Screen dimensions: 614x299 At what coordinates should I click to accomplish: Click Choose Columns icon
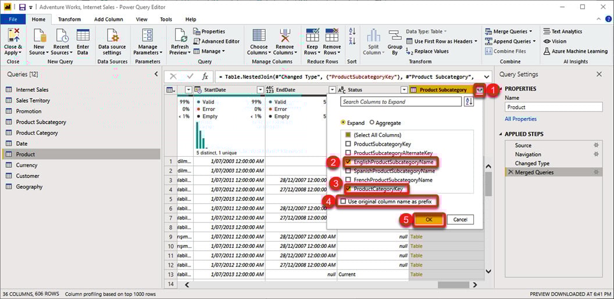click(259, 36)
